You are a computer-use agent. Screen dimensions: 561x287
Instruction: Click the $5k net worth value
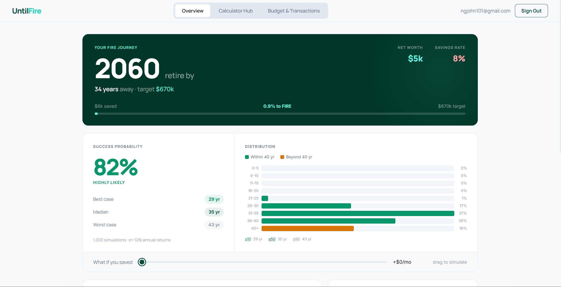tap(415, 58)
